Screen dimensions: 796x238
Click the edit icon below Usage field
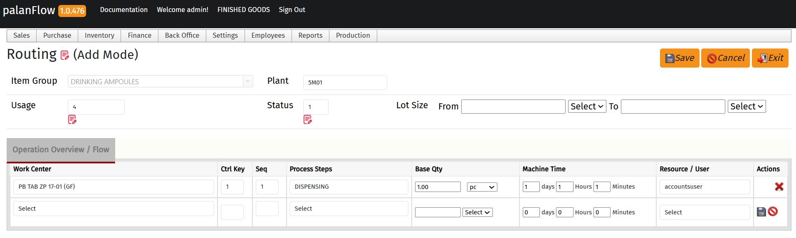(x=72, y=120)
